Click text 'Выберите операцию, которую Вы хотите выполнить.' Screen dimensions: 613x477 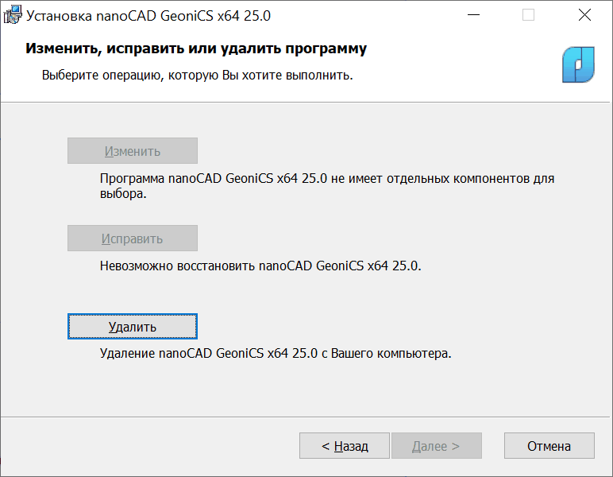point(198,75)
